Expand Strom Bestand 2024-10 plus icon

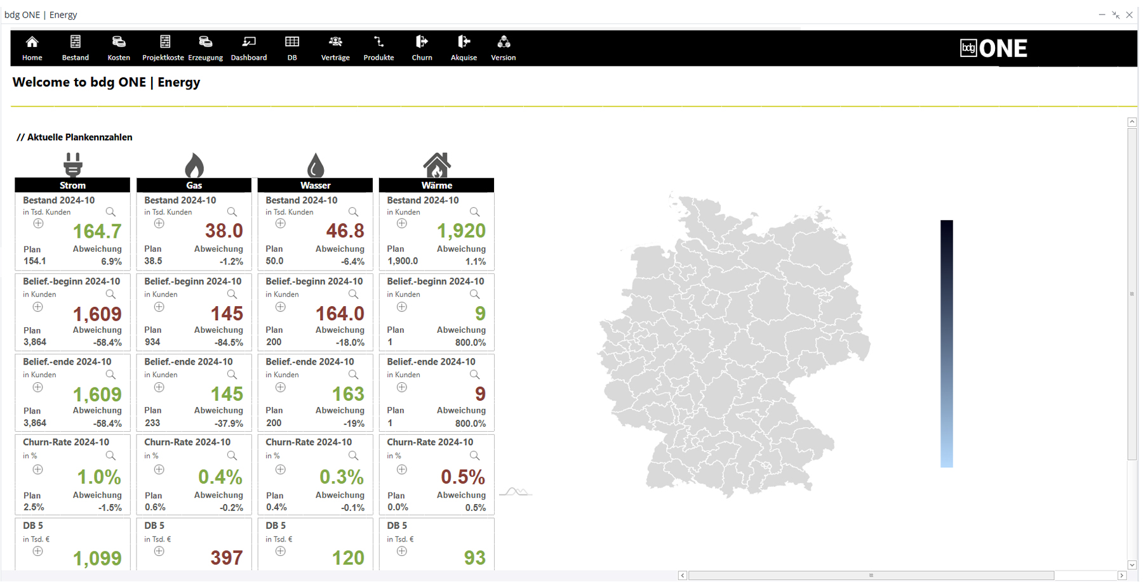[x=38, y=224]
